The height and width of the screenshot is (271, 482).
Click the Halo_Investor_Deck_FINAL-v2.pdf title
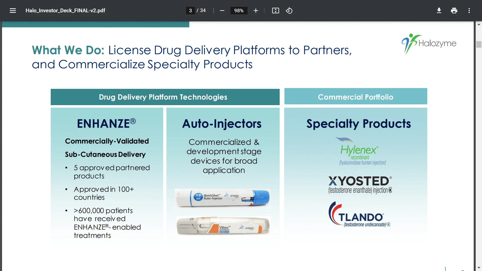click(x=65, y=11)
